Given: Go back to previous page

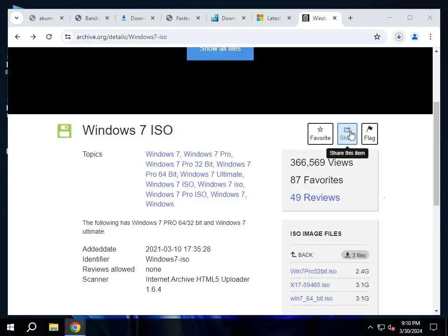Looking at the screenshot, I should 17,37.
